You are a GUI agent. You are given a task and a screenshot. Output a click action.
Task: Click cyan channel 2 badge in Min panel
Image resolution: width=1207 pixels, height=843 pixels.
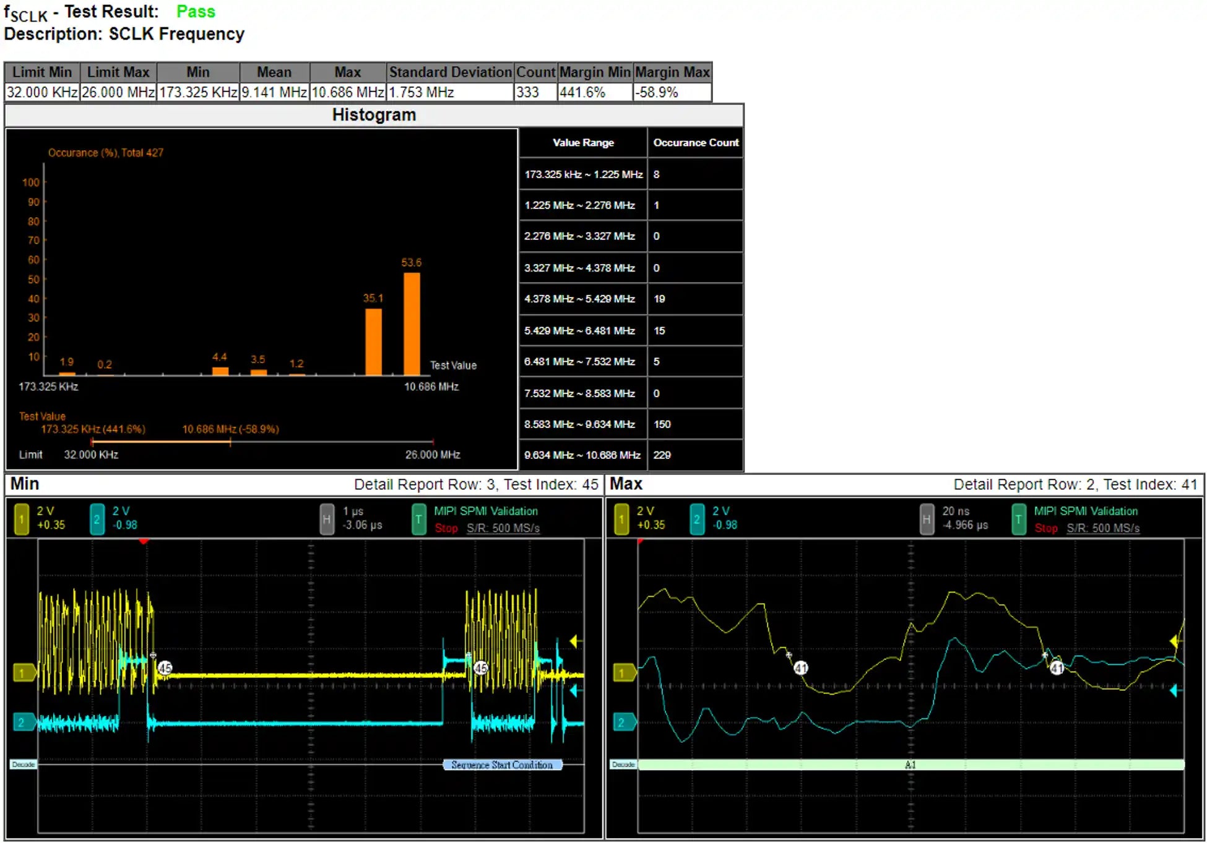pos(97,520)
